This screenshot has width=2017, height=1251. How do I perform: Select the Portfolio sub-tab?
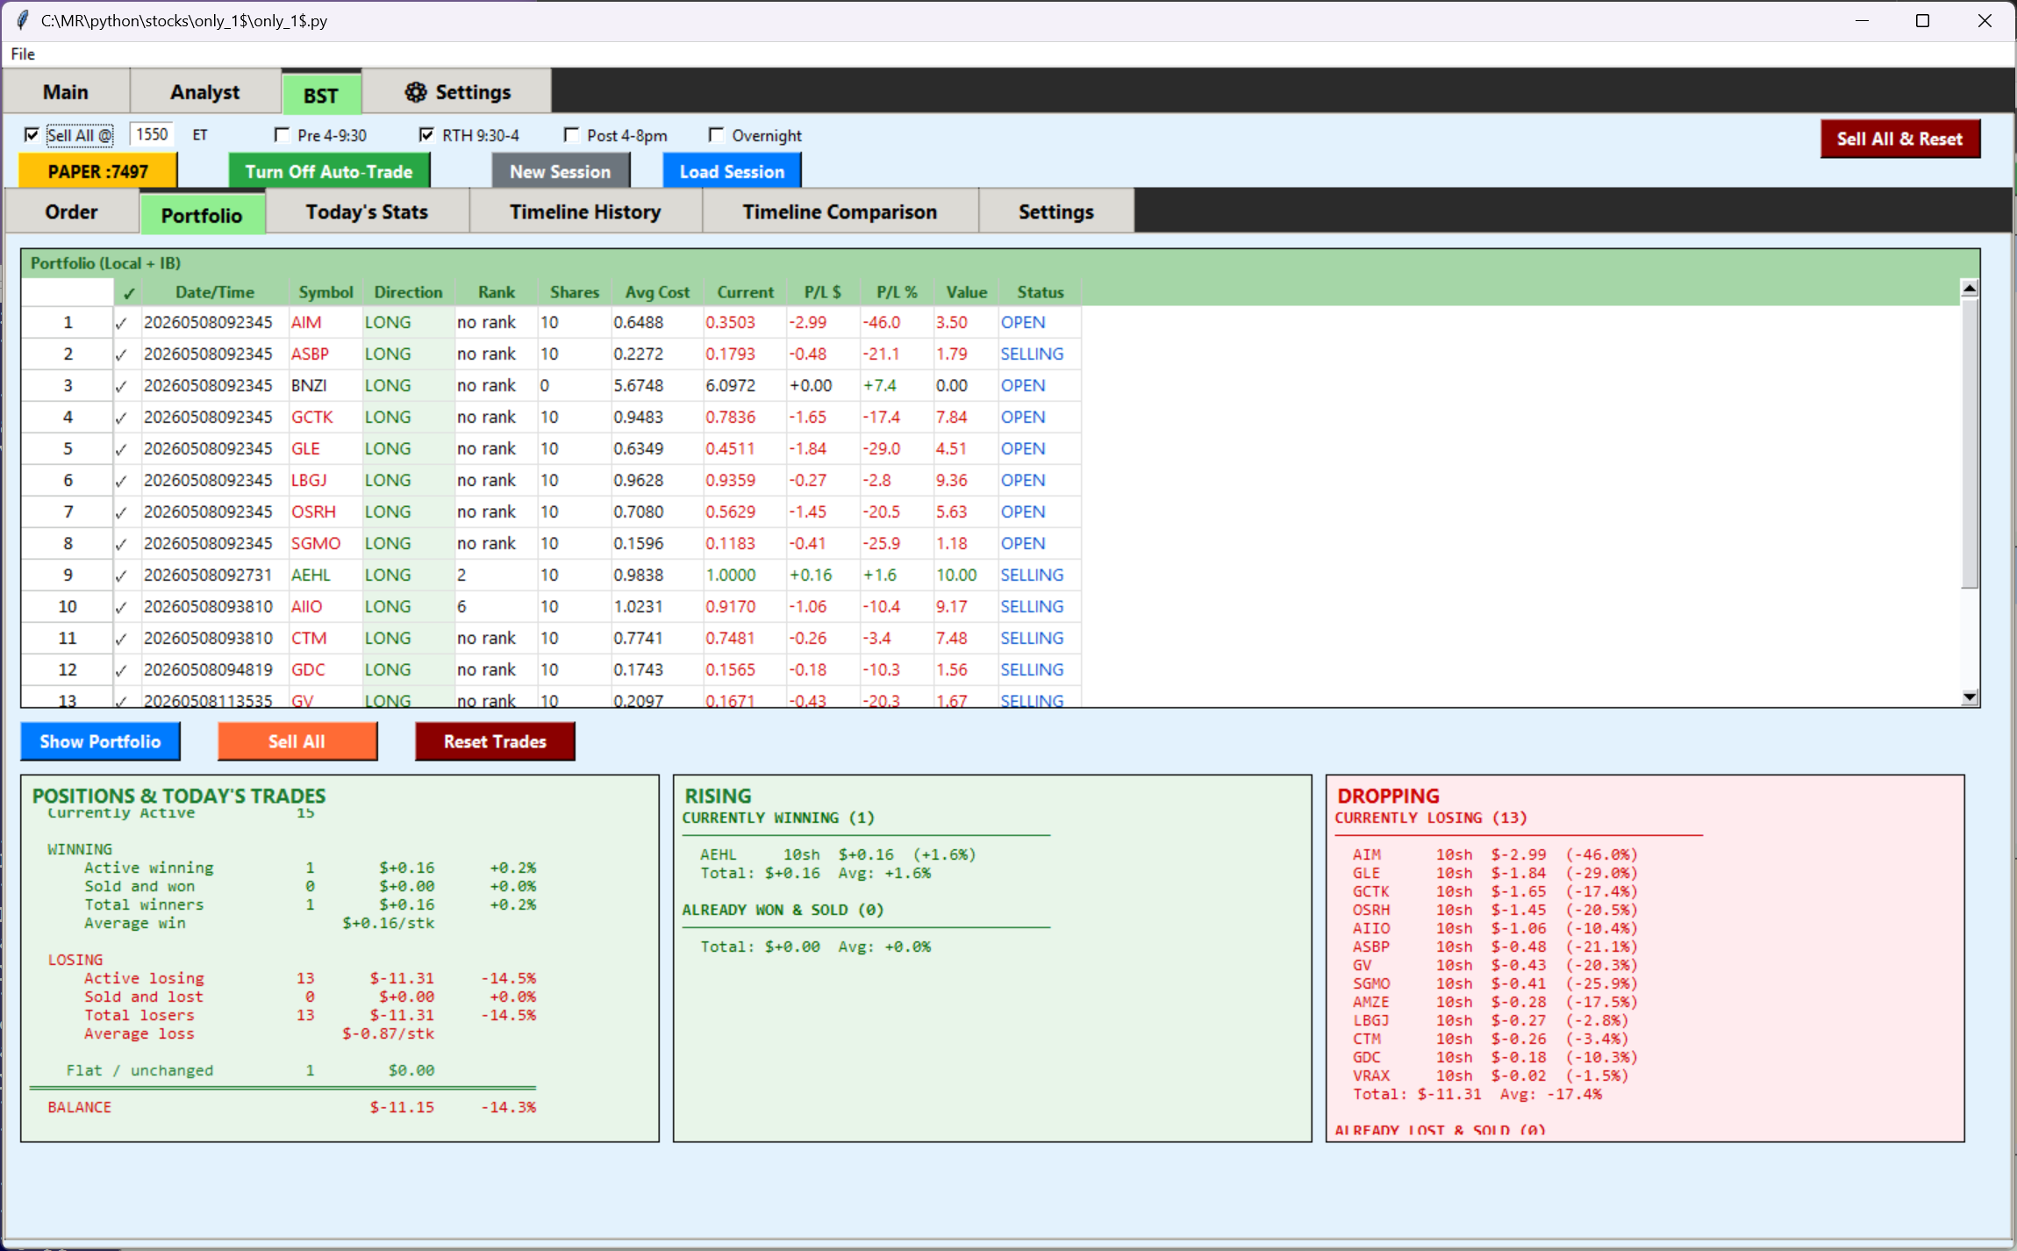202,215
